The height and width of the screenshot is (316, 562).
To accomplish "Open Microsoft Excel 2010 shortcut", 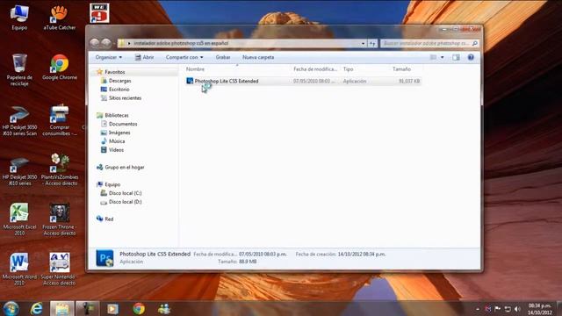I will point(19,219).
